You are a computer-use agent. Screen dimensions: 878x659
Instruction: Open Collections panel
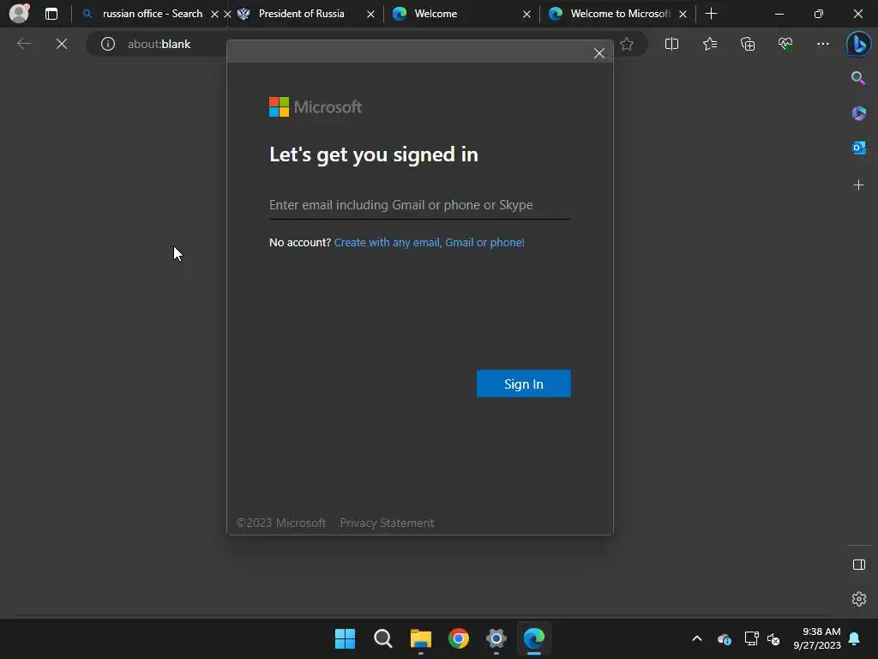pyautogui.click(x=748, y=44)
